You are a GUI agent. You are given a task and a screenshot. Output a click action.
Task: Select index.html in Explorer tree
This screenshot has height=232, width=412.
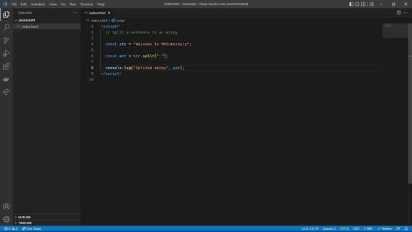point(47,26)
